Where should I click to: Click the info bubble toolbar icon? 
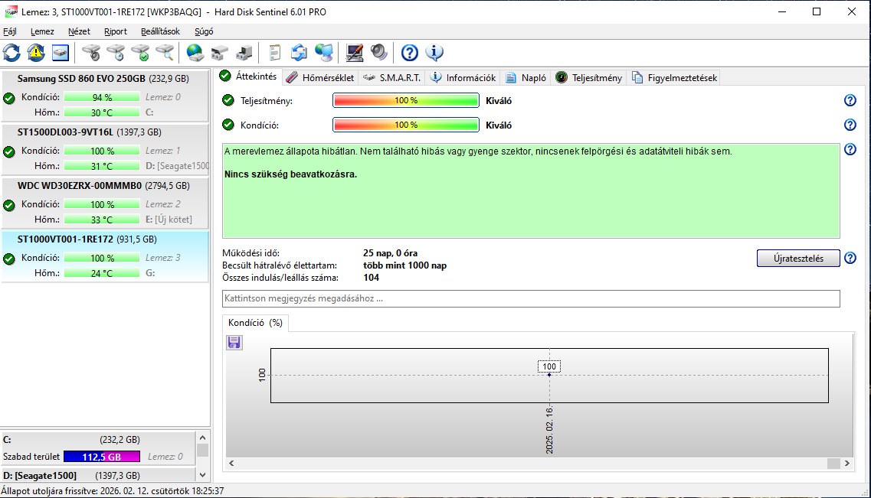(x=434, y=53)
